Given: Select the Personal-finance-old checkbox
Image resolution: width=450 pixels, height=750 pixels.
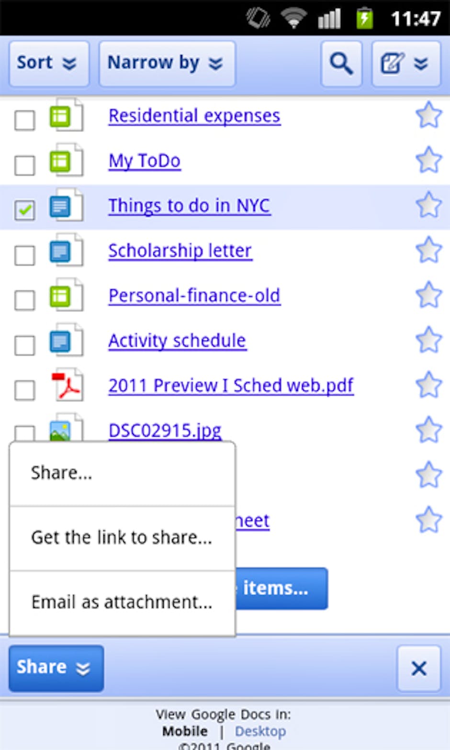Looking at the screenshot, I should (x=24, y=300).
